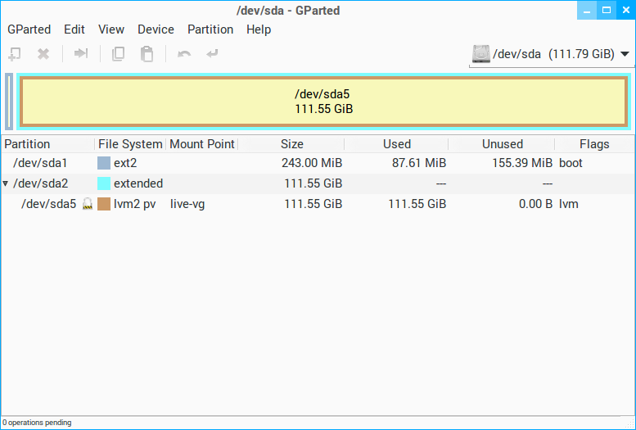The image size is (636, 430).
Task: Click the Copy partition toolbar icon
Action: coord(119,54)
